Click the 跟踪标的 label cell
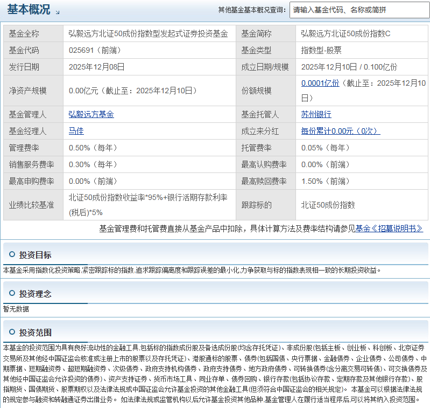 266,205
